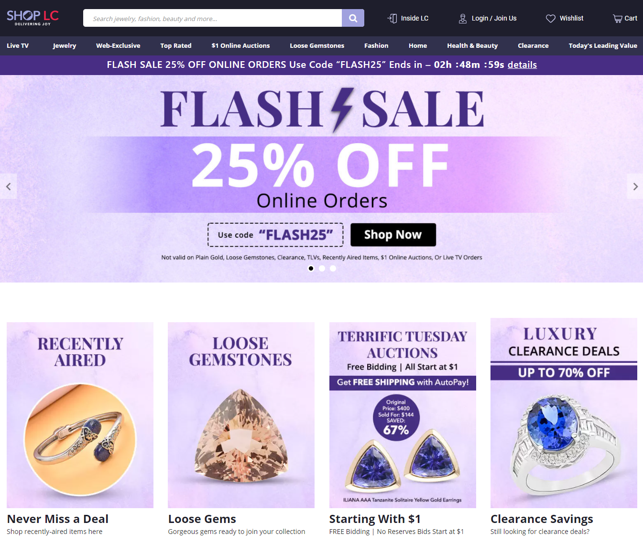643x555 pixels.
Task: Select the first carousel dot
Action: (x=311, y=268)
